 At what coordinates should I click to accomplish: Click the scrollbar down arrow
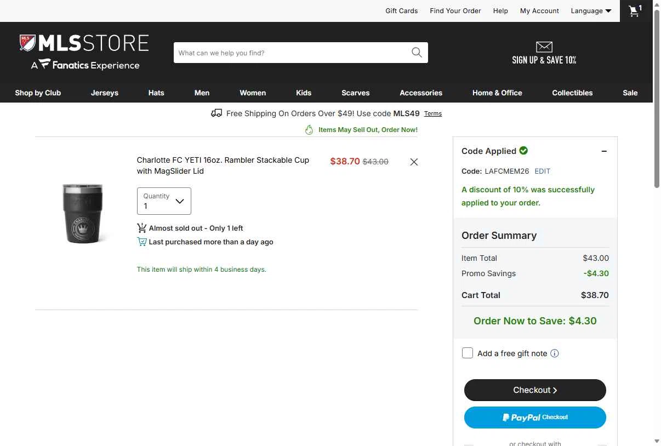click(657, 441)
